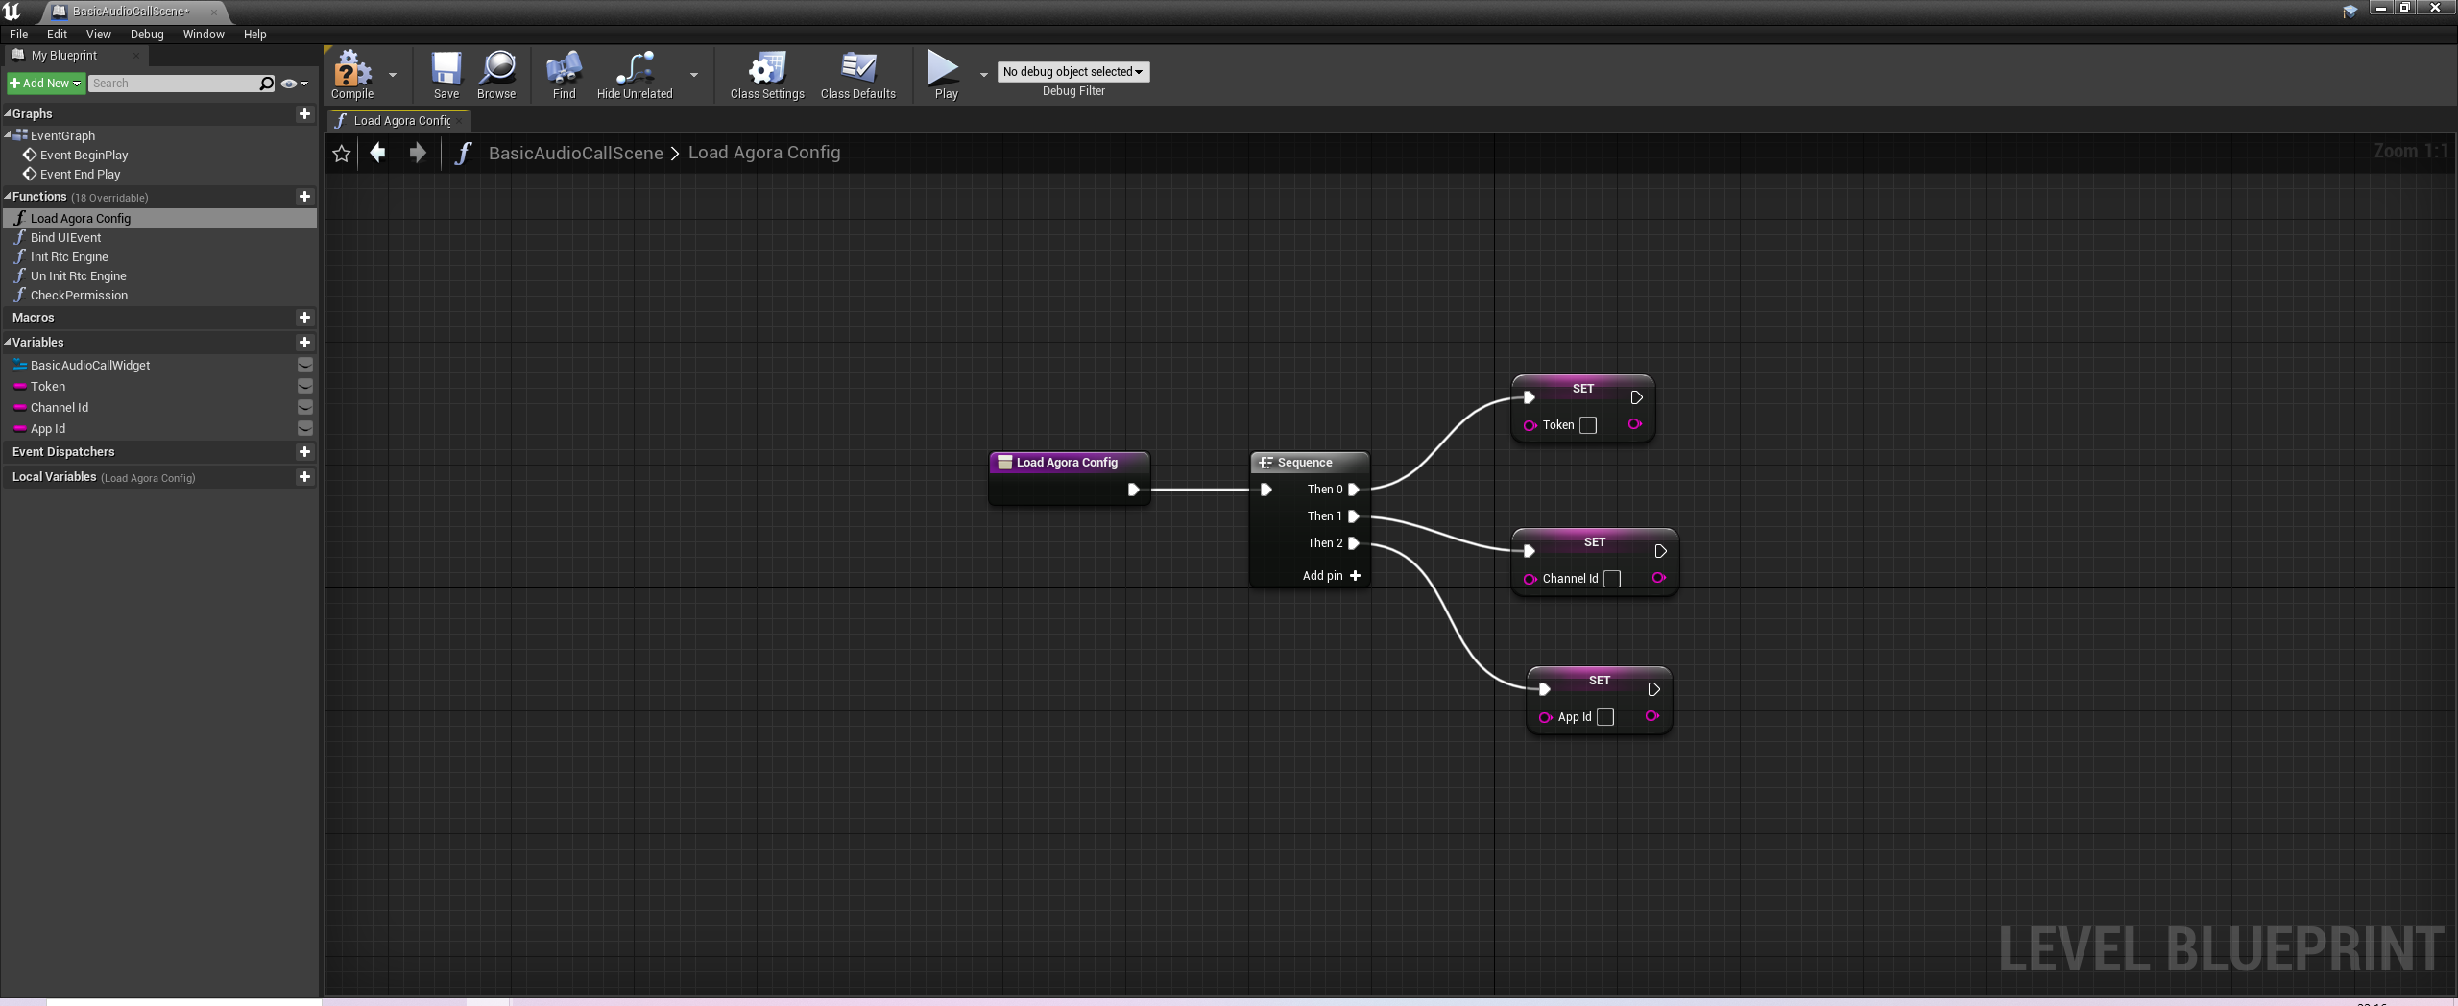Toggle visibility of App Id variable

click(x=304, y=428)
